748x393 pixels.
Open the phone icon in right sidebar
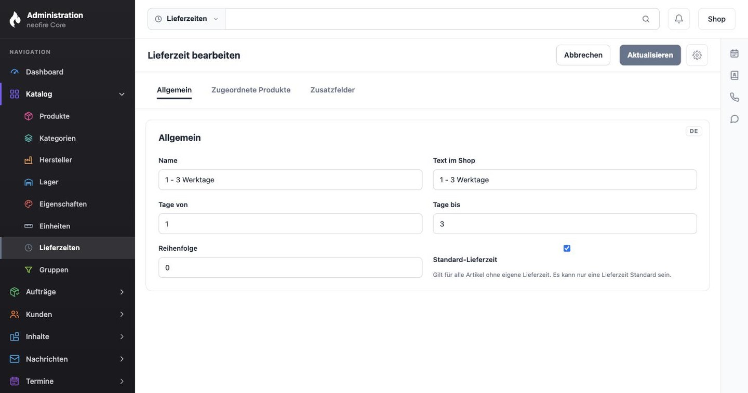pyautogui.click(x=734, y=97)
